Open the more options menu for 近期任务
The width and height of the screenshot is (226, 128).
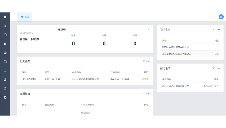pos(149,61)
